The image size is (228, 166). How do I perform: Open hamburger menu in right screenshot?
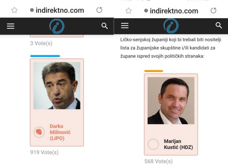point(125,26)
